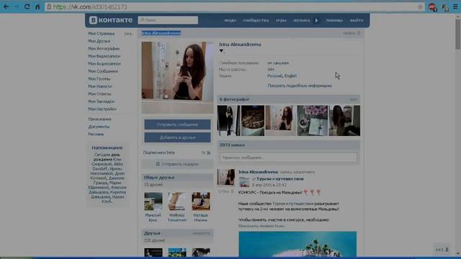
Task: Open post author avatar on the wall
Action: tap(225, 177)
